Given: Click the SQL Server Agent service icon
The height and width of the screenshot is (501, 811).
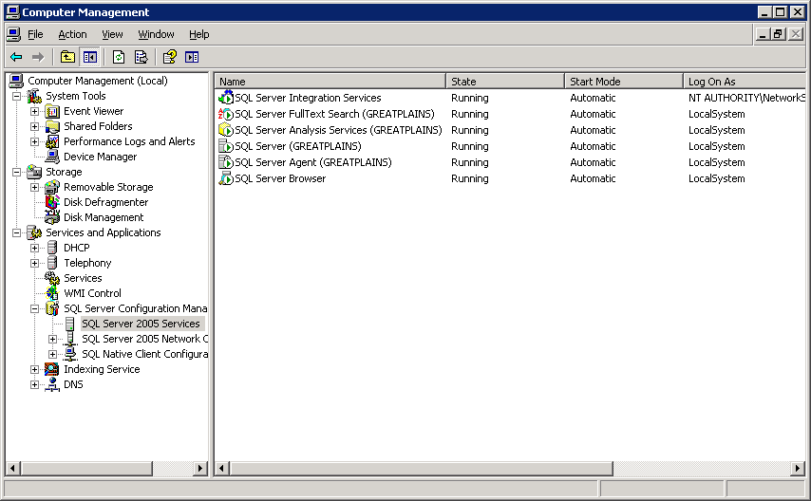Looking at the screenshot, I should [x=226, y=162].
